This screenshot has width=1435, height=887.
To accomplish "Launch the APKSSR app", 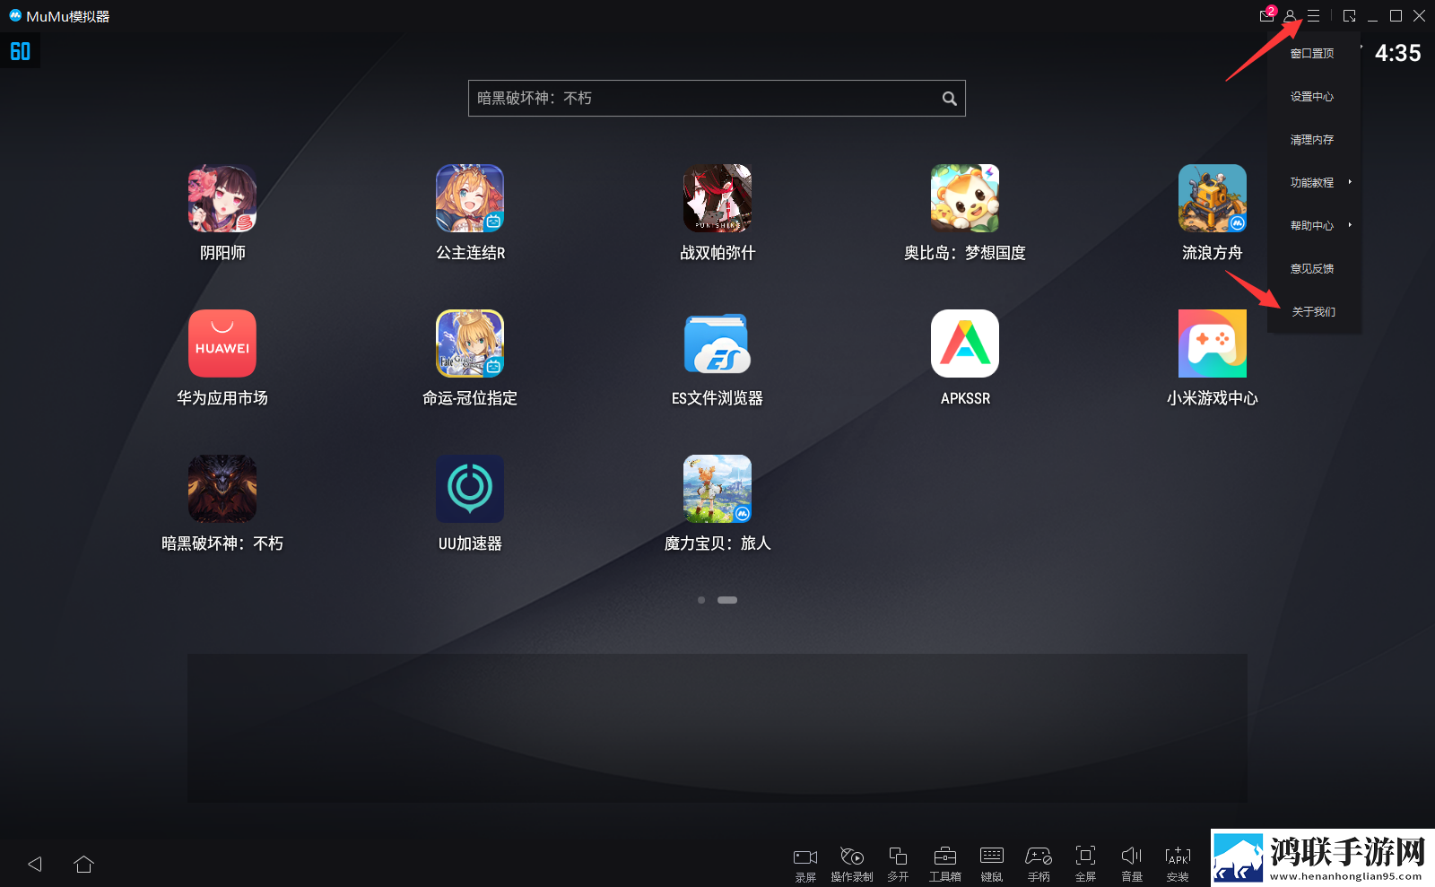I will click(965, 343).
